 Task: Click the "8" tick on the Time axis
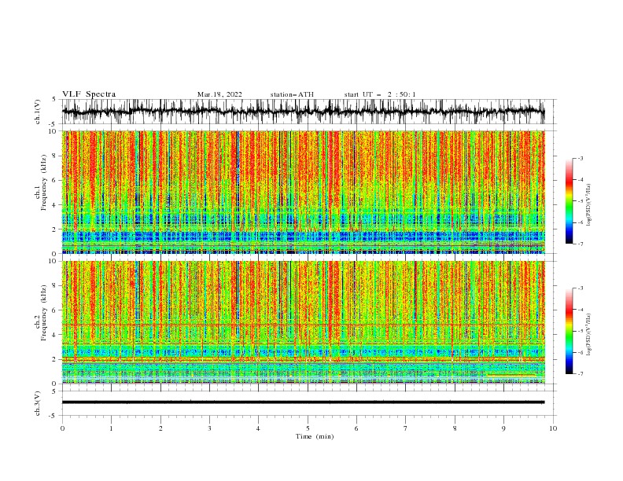tap(455, 428)
